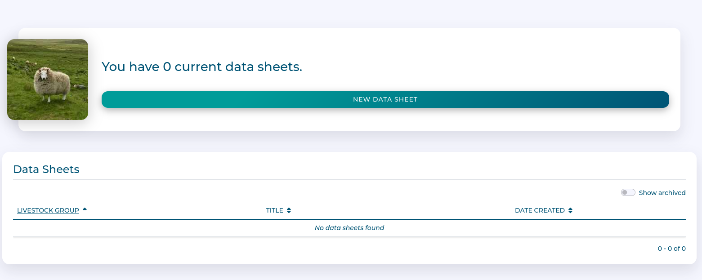
Task: Click the up triangle of TITLE sort icon
Action: 289,209
